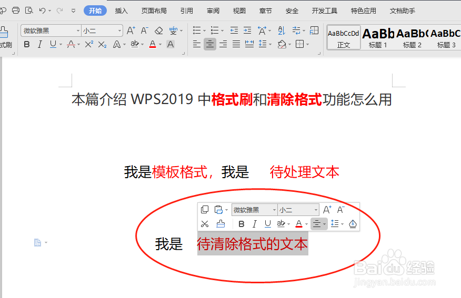Apply red font color from ribbon

tap(153, 44)
